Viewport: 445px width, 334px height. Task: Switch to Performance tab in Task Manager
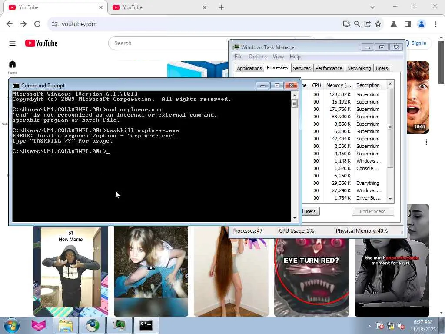point(329,68)
